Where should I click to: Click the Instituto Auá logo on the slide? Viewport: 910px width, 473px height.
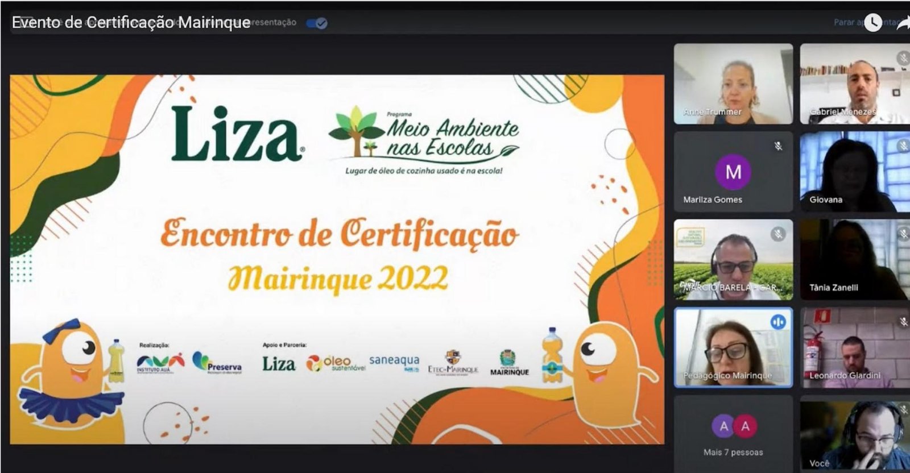click(160, 363)
